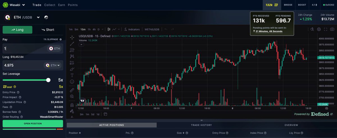Switch to Trade History tab
This screenshot has height=138, width=337.
pyautogui.click(x=201, y=125)
